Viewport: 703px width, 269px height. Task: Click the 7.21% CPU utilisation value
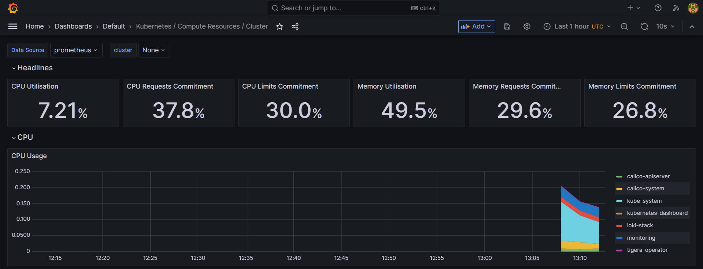click(63, 111)
